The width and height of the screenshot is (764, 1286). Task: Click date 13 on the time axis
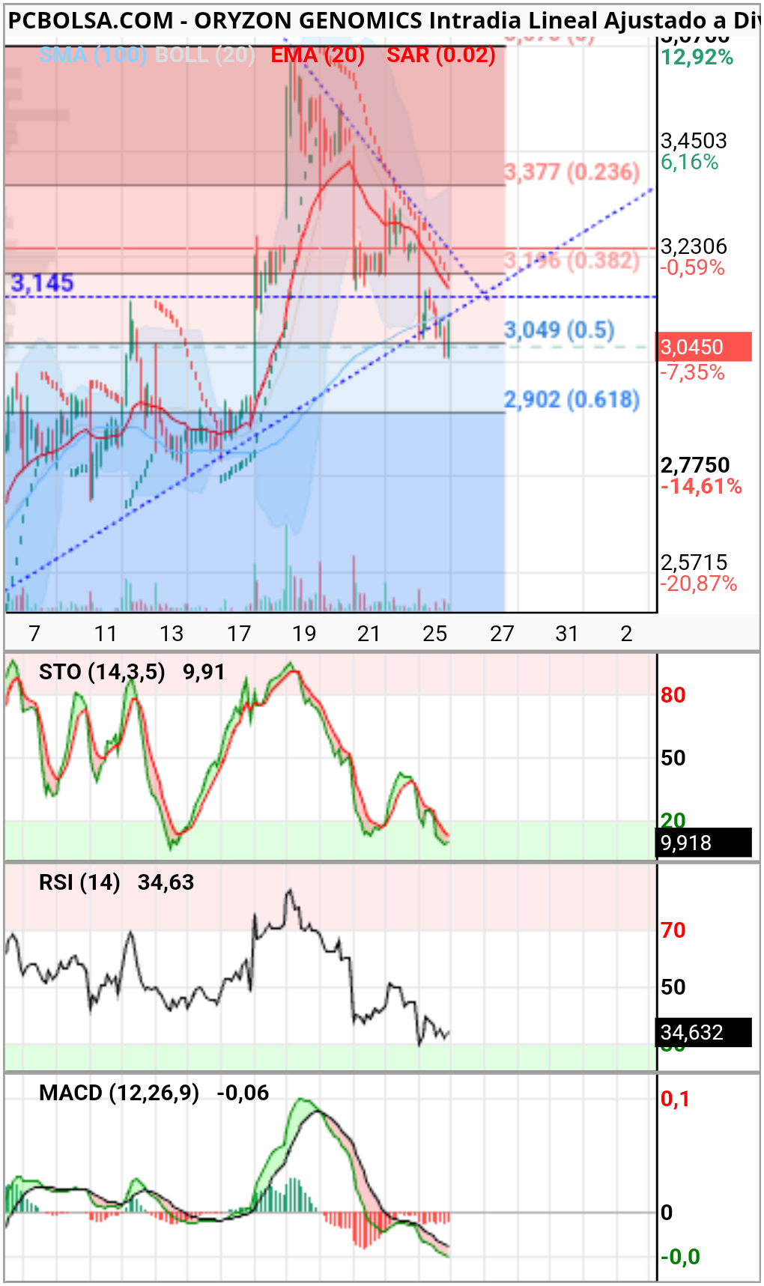click(172, 634)
